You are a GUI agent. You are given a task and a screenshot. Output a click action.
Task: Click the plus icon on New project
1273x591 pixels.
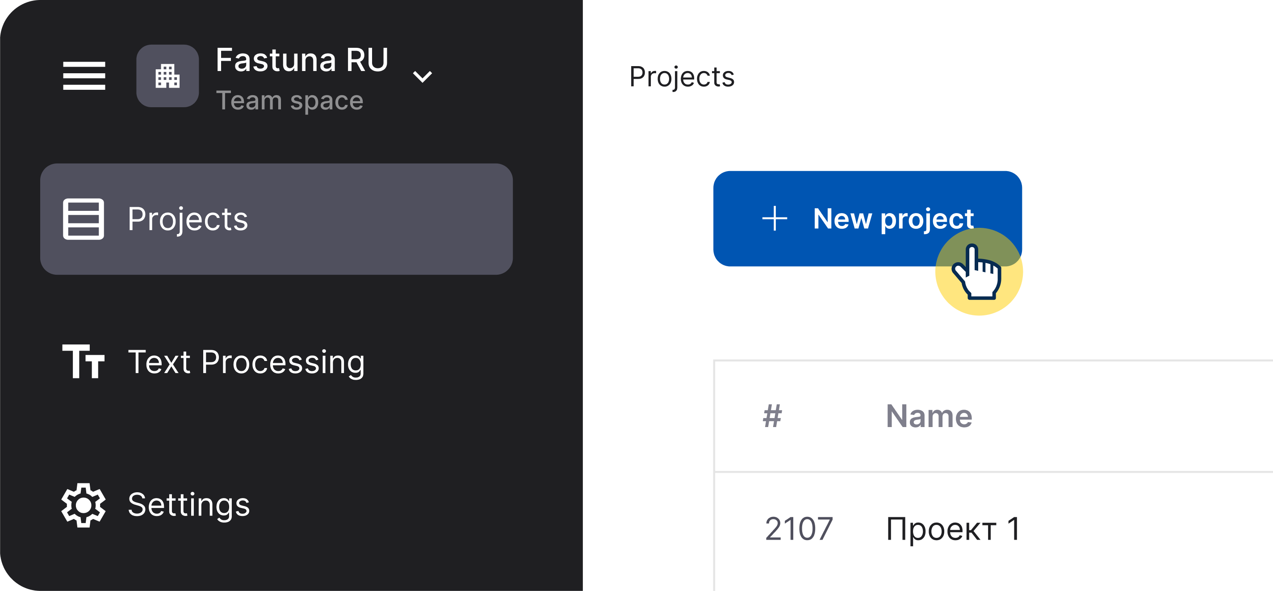[775, 218]
